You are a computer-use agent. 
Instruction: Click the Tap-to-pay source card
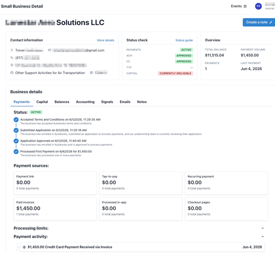tap(141, 183)
